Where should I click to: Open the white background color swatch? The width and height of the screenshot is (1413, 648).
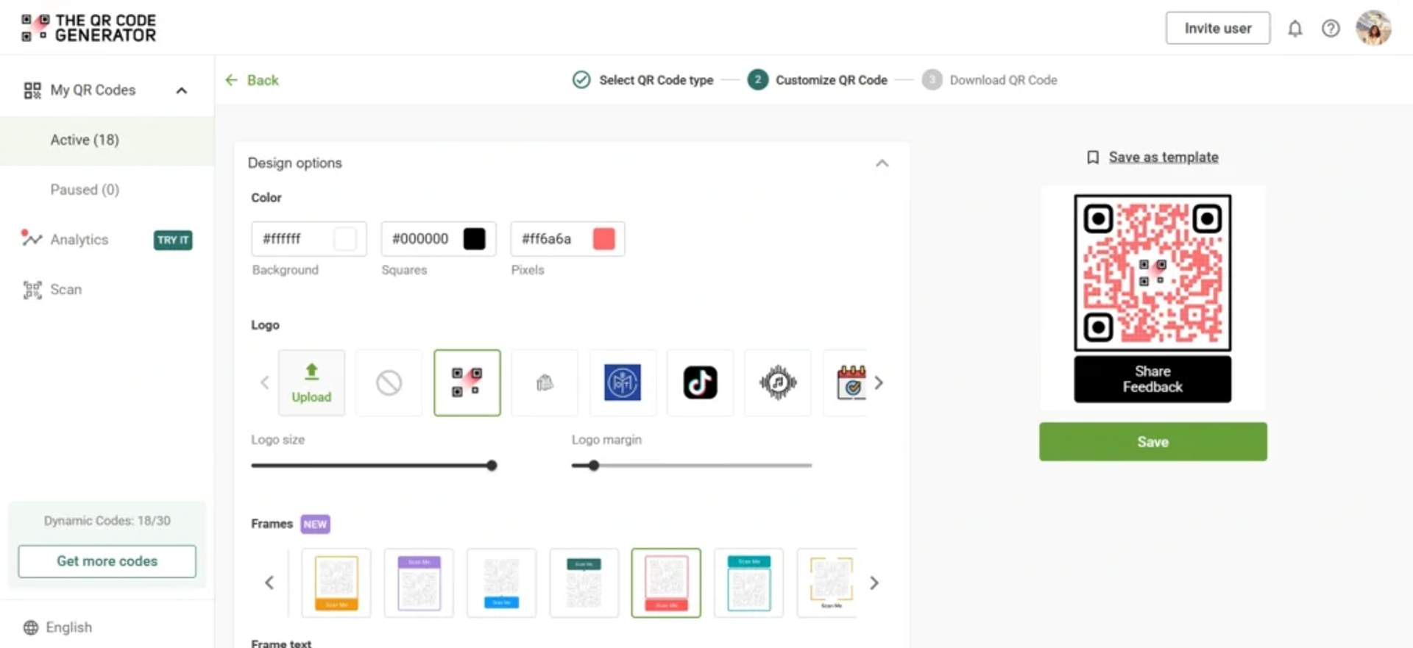click(x=345, y=239)
